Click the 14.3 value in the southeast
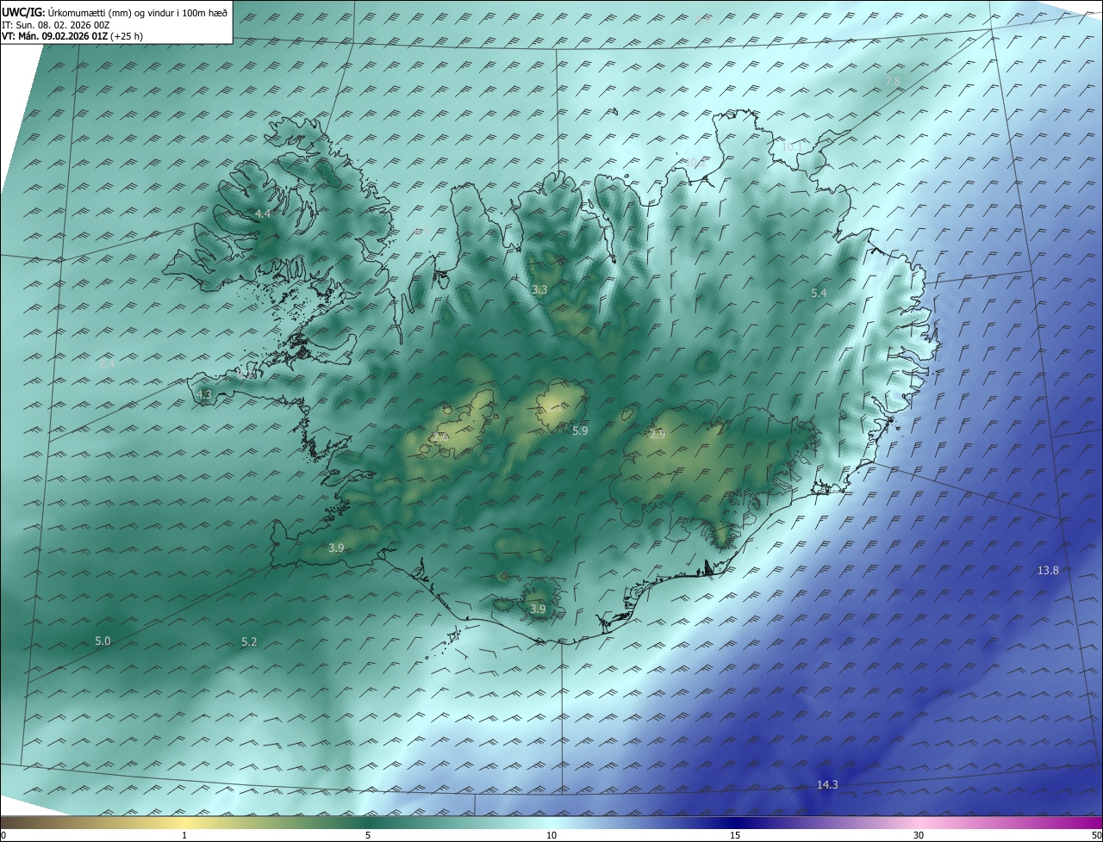 click(x=827, y=784)
